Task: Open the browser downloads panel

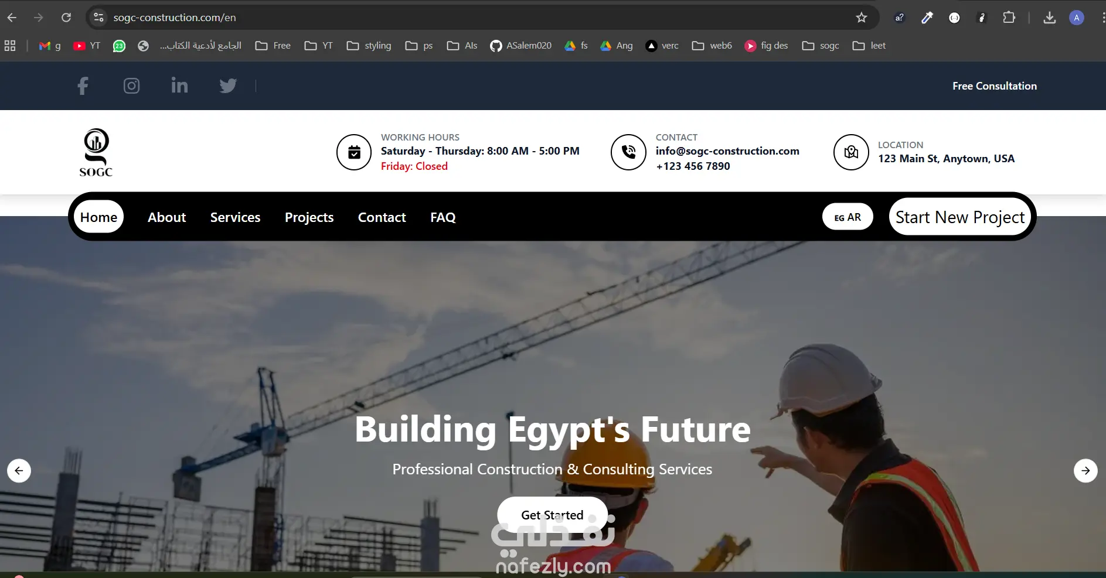Action: point(1050,18)
